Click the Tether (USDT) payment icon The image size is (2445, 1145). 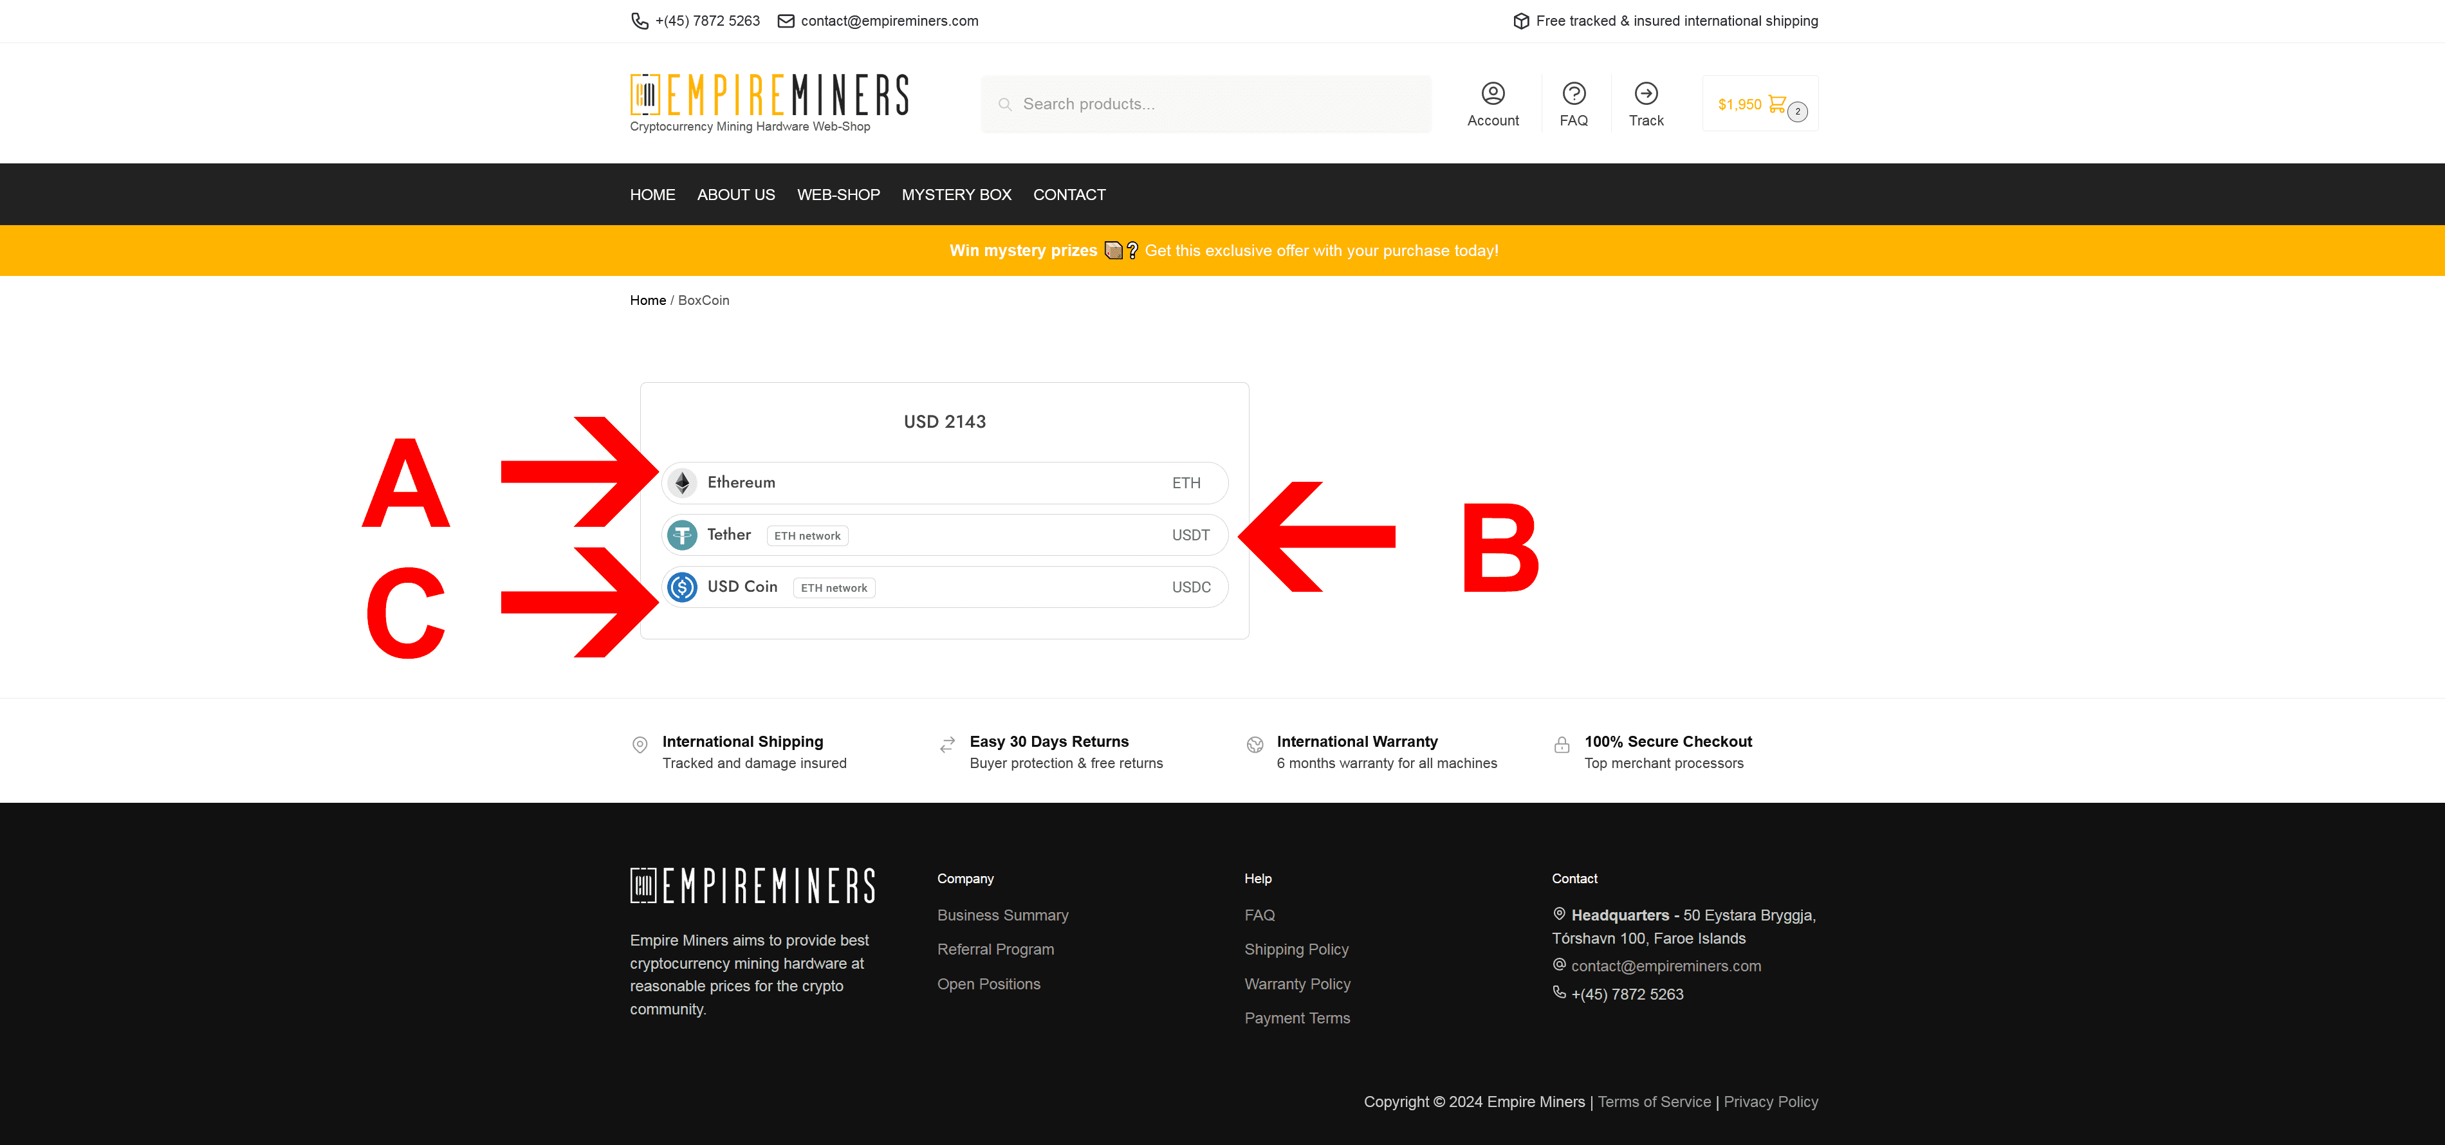coord(681,535)
